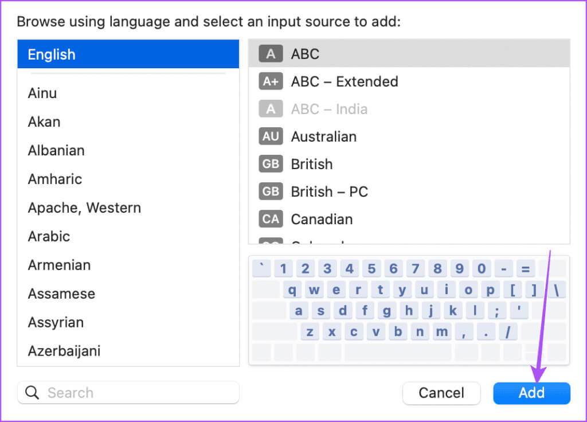587x422 pixels.
Task: Click the 5 key in keyboard preview
Action: click(x=371, y=268)
